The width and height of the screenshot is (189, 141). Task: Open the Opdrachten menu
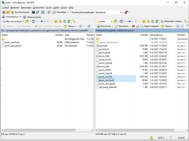[38, 8]
